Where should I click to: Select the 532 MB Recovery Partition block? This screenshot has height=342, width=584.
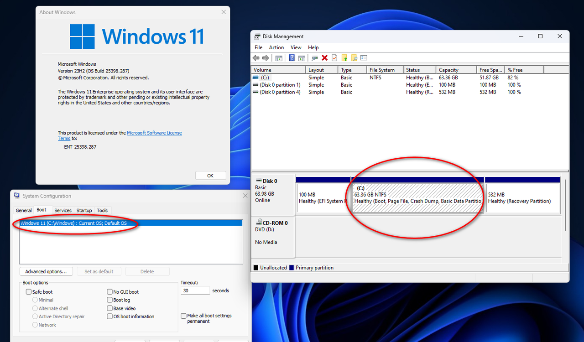coord(523,198)
